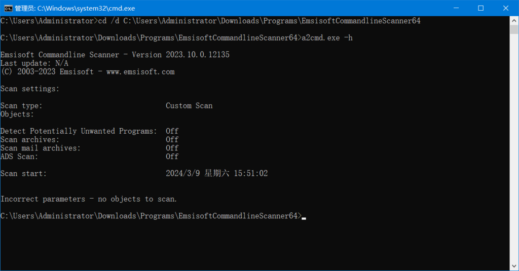Click the scrollbar up arrow
The width and height of the screenshot is (519, 271).
514,21
